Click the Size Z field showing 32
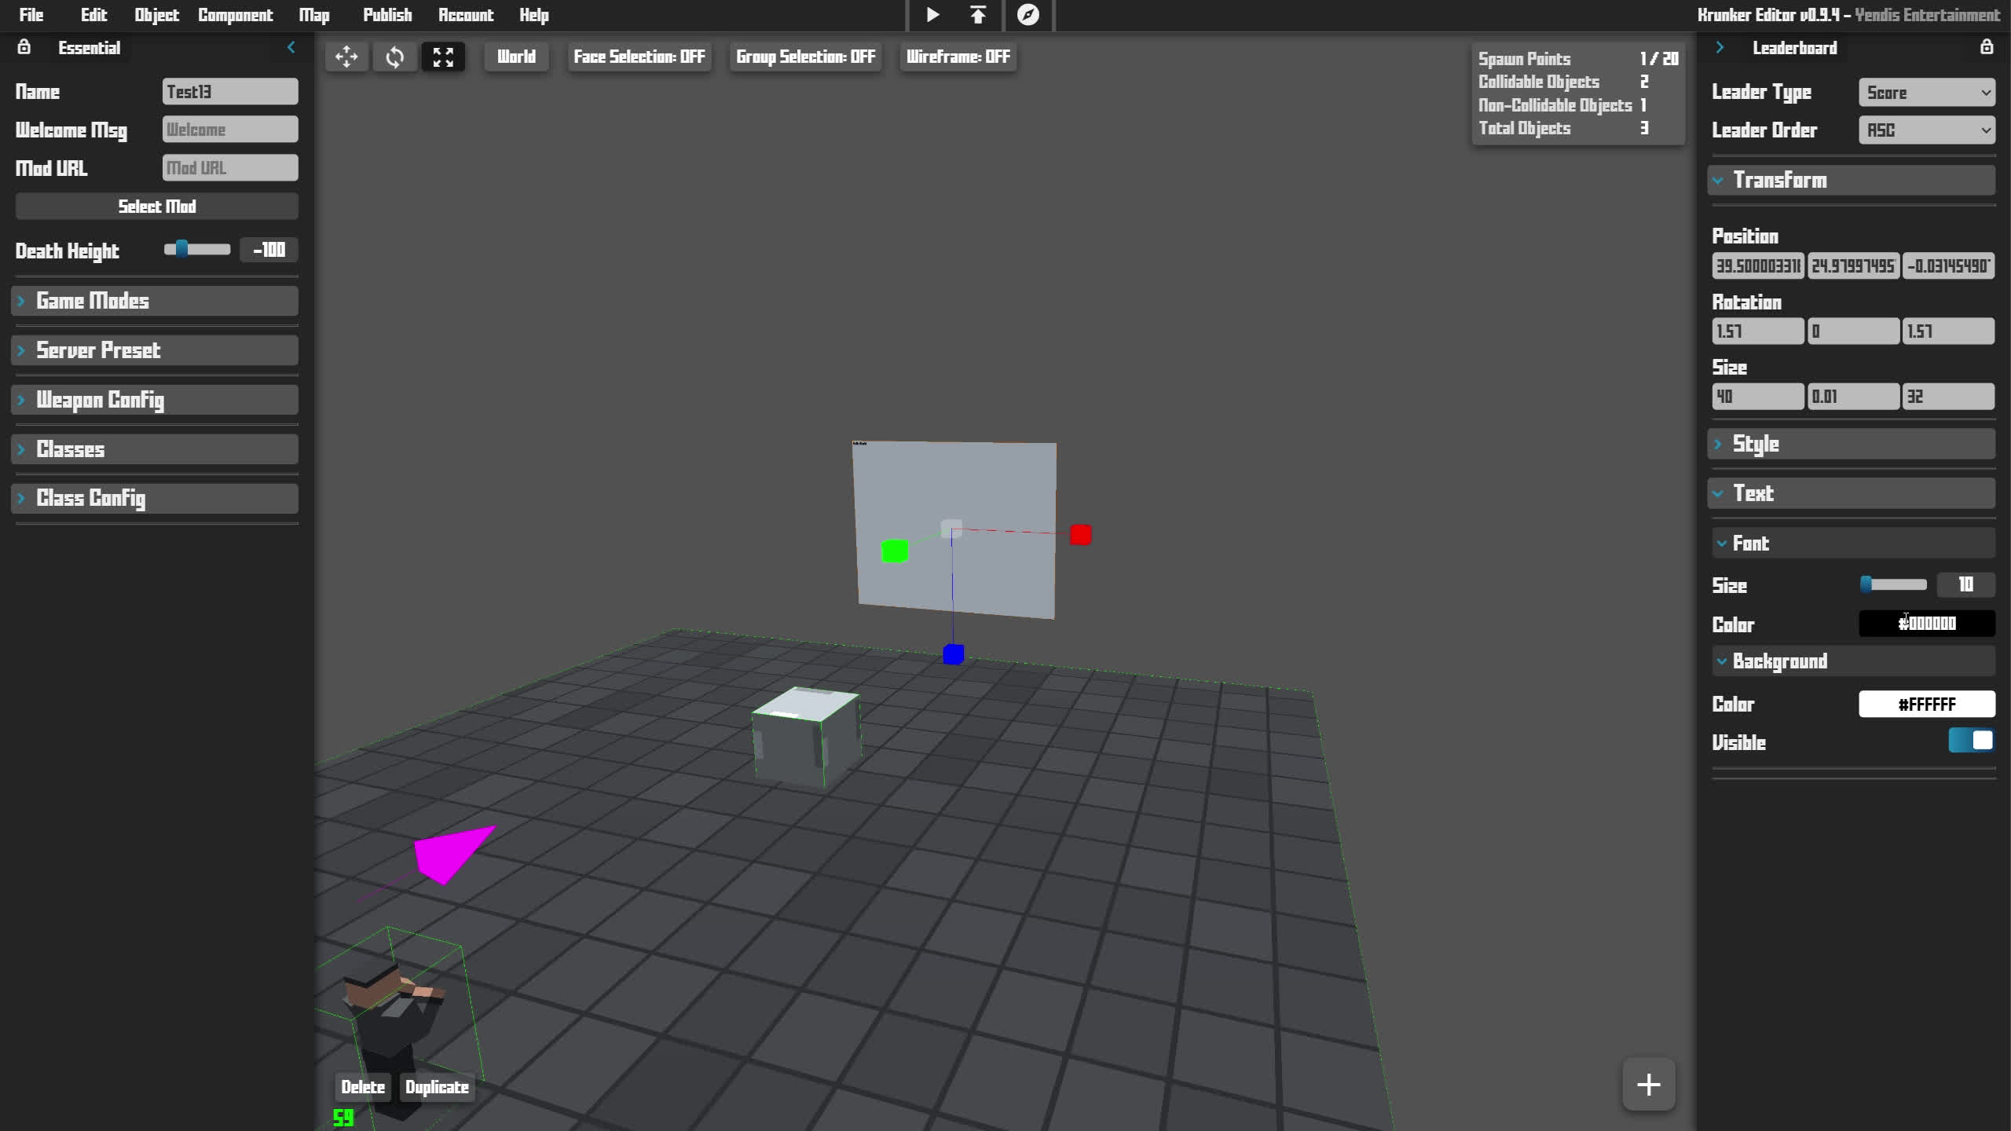The width and height of the screenshot is (2011, 1131). (x=1948, y=397)
